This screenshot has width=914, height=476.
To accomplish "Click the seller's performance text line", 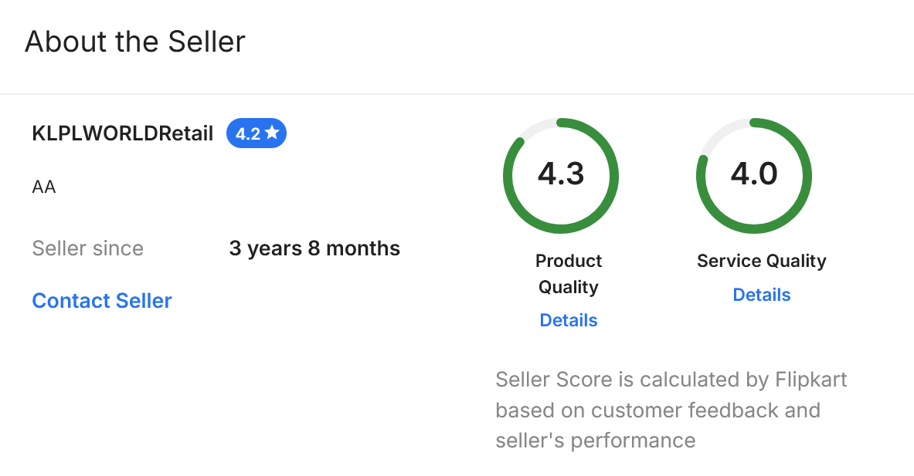I will click(x=595, y=441).
